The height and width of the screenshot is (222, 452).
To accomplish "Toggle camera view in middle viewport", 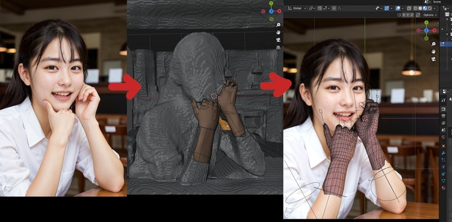I will pyautogui.click(x=279, y=39).
